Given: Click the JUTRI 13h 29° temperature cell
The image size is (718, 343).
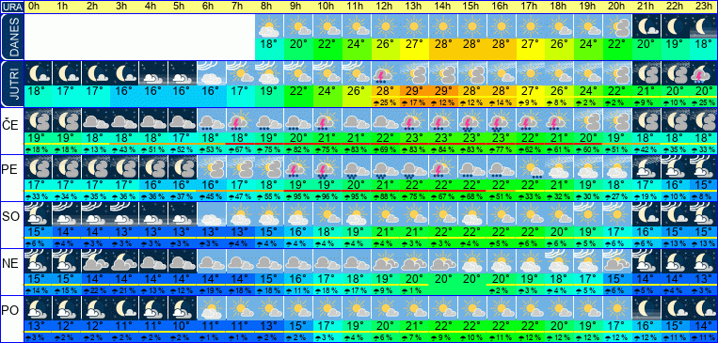Looking at the screenshot, I should (414, 90).
